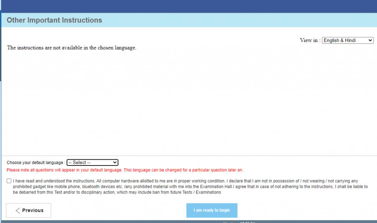
Task: Expand the -- Select -- default language combo box
Action: point(92,162)
